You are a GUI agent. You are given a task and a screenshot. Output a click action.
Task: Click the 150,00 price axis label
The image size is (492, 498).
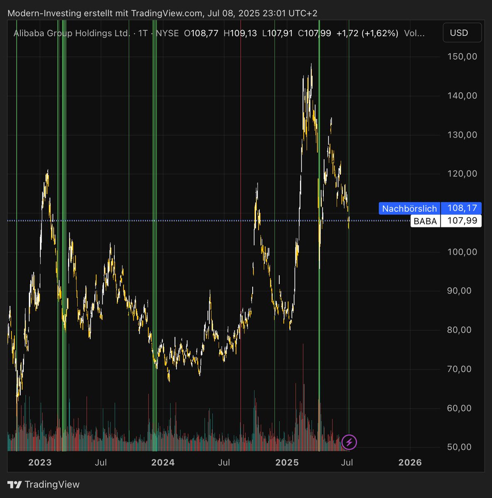(x=462, y=56)
